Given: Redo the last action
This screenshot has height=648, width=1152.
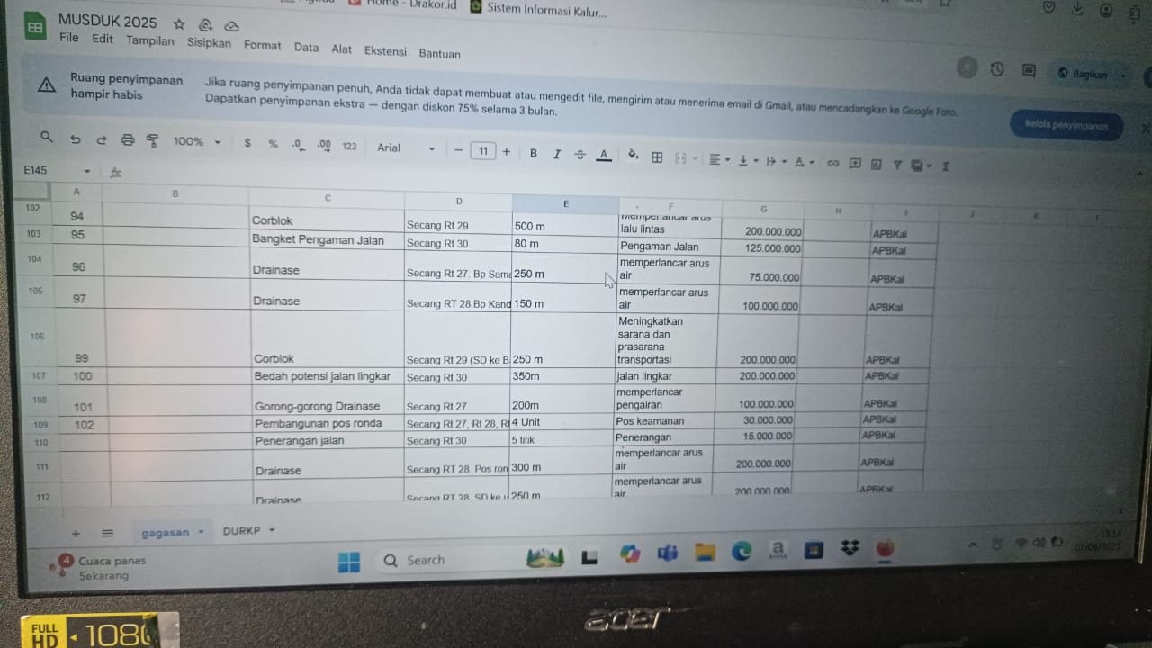Looking at the screenshot, I should pyautogui.click(x=101, y=139).
